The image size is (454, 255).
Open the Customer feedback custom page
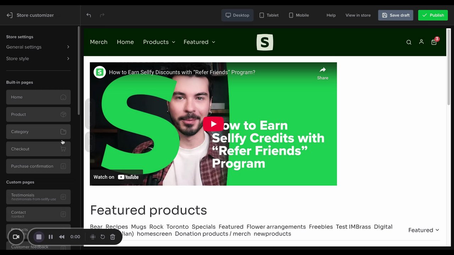38,247
